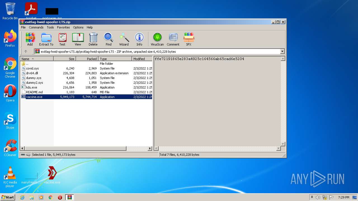Select README.md in the file list
This screenshot has height=201, width=358.
tap(86, 92)
